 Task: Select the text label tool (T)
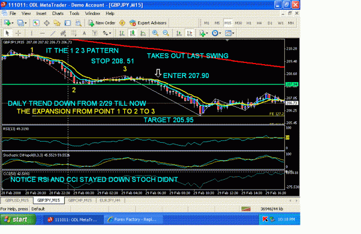[95, 33]
